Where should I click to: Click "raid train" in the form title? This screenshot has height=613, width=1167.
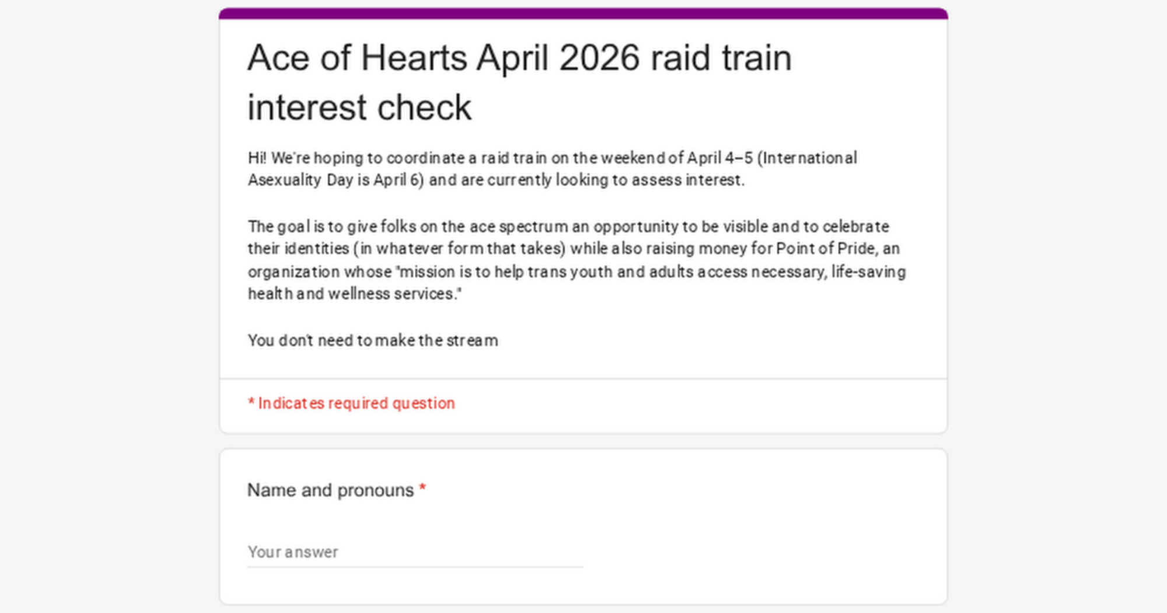tap(721, 58)
